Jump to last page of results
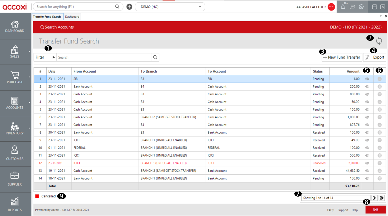 click(382, 198)
